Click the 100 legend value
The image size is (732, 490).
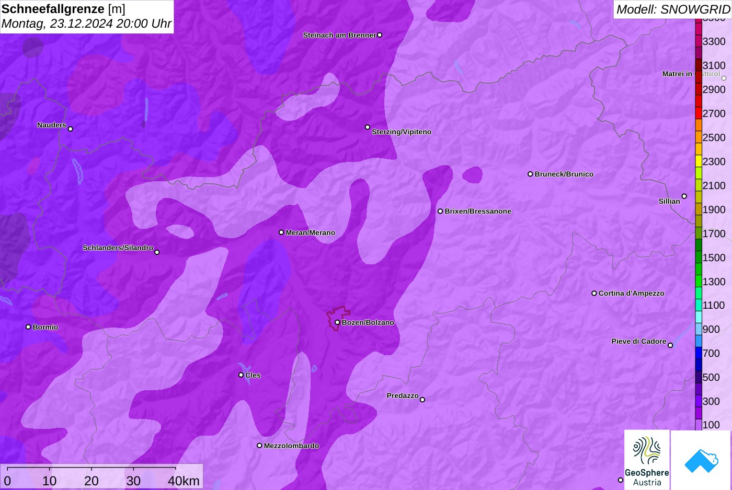click(x=711, y=425)
